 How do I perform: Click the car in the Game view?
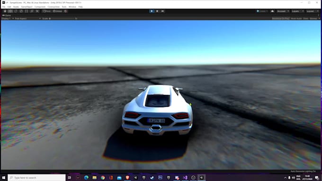[x=157, y=110]
